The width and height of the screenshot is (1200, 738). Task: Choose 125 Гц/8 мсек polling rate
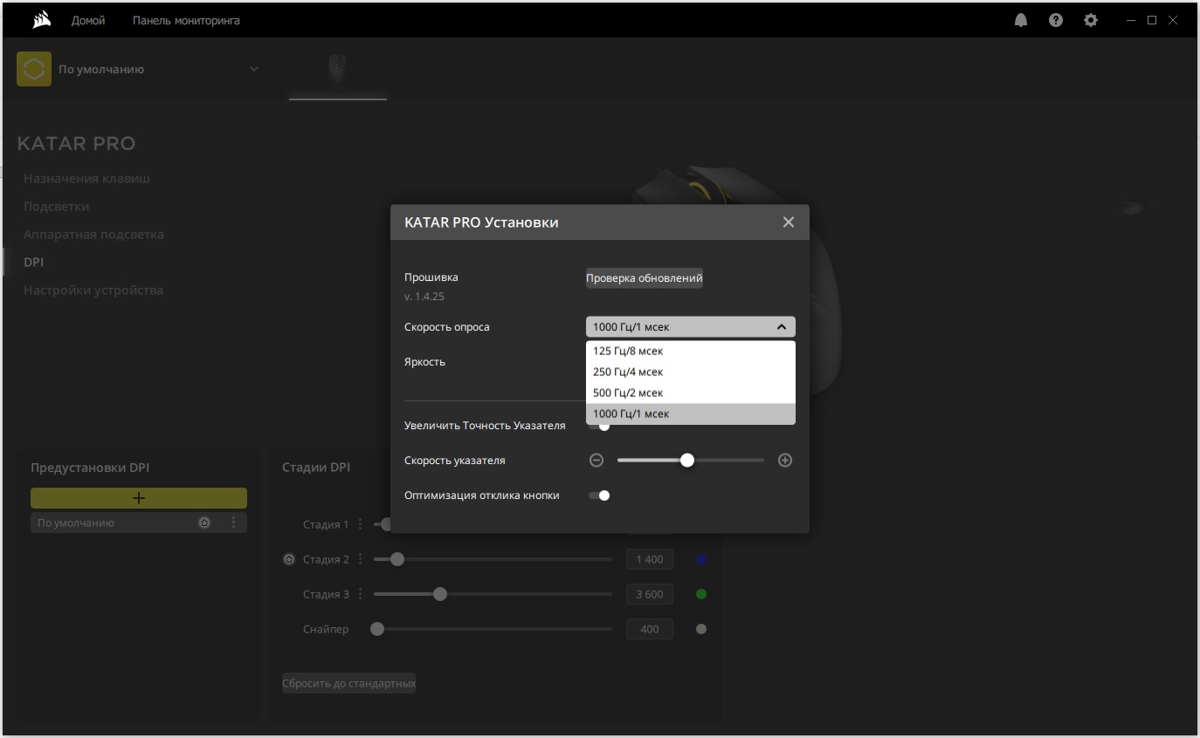(x=691, y=352)
